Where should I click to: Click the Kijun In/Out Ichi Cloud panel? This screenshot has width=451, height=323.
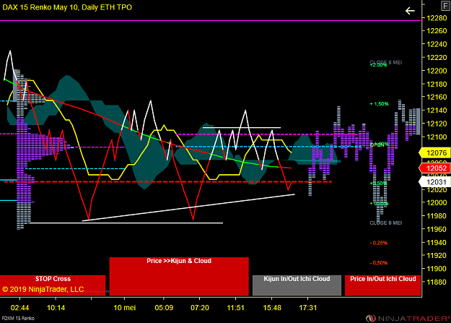click(x=297, y=285)
